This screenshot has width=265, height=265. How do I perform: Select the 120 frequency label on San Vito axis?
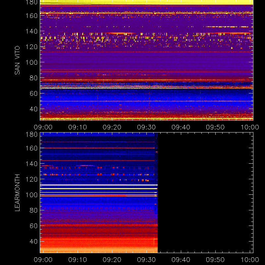pyautogui.click(x=31, y=47)
